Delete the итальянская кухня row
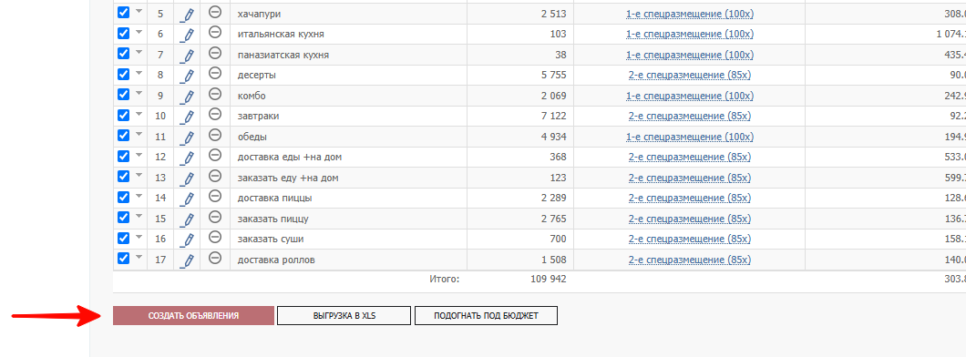 coord(215,32)
